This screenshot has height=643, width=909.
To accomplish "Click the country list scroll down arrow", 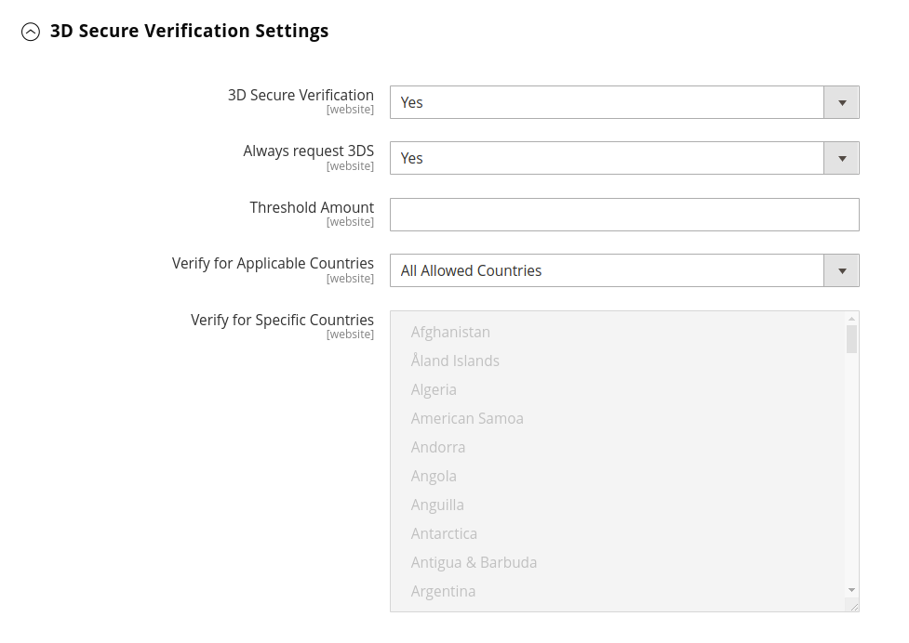I will 851,590.
